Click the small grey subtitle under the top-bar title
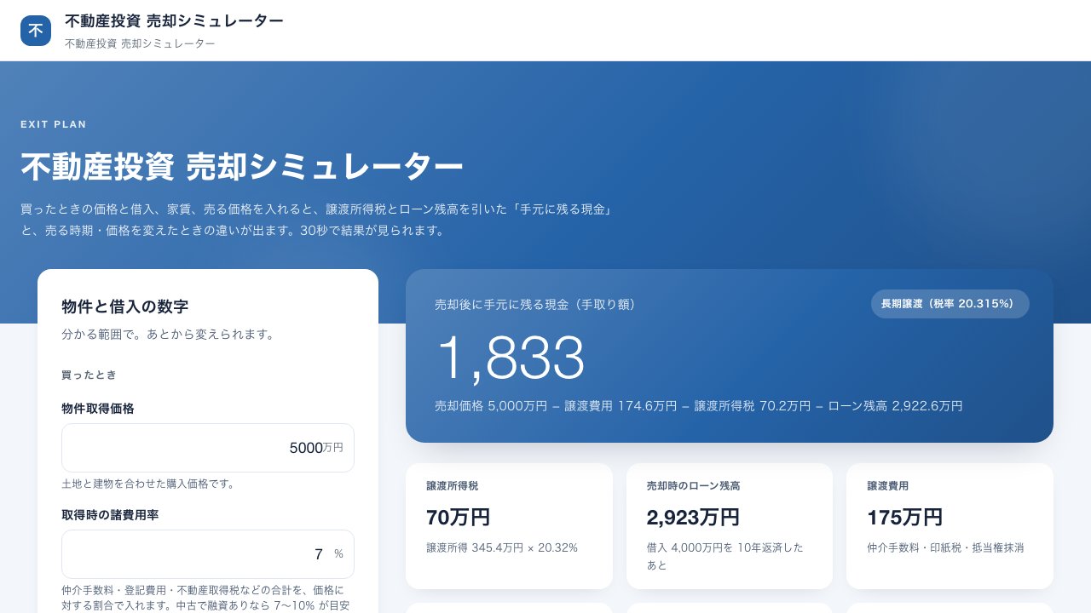The image size is (1091, 613). pos(140,43)
